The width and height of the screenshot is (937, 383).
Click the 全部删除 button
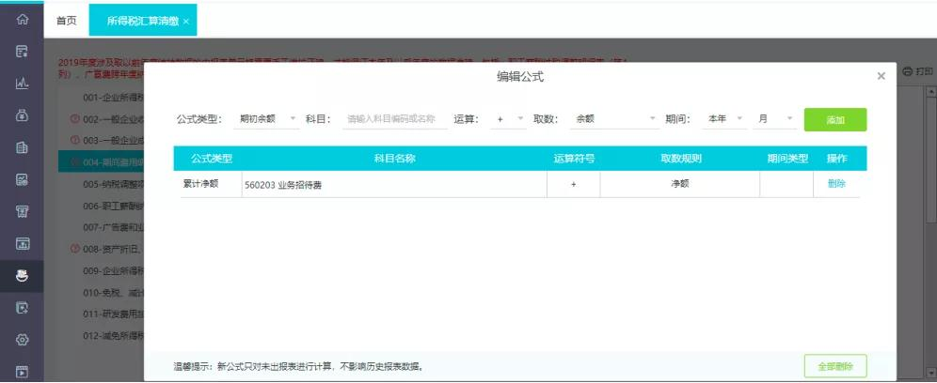(835, 366)
